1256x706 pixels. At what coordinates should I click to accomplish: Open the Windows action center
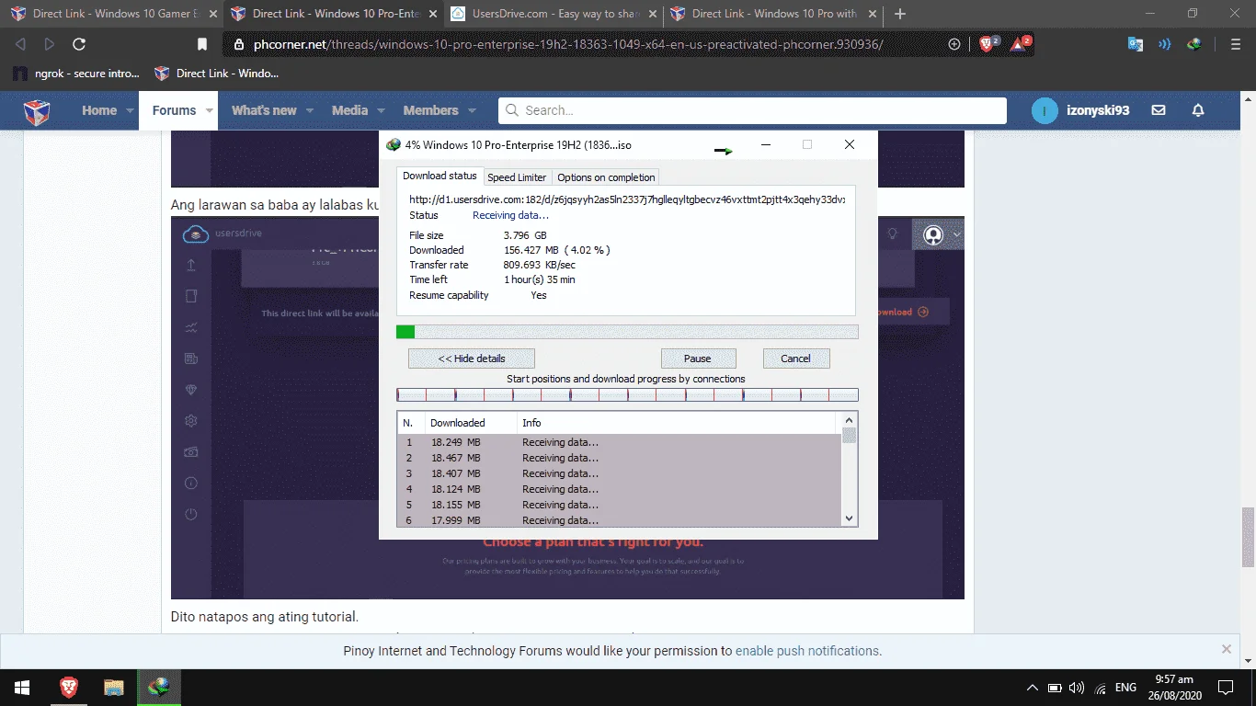coord(1225,687)
